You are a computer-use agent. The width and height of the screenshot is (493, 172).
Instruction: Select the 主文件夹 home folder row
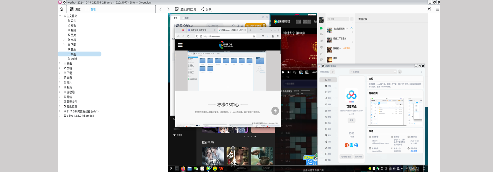pos(70,16)
